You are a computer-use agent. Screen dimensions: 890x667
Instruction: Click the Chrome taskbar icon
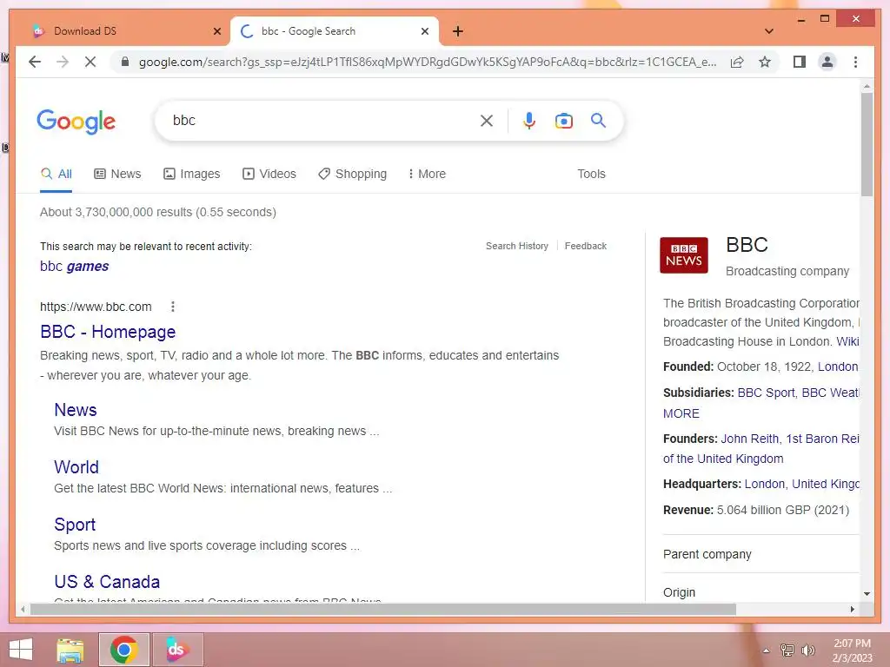[123, 650]
